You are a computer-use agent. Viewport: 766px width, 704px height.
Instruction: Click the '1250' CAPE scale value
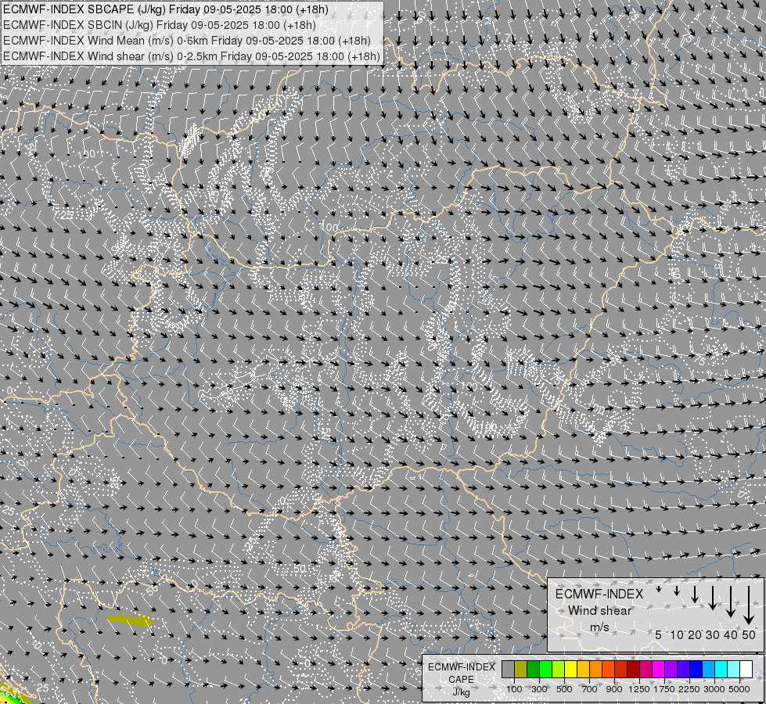pos(639,689)
